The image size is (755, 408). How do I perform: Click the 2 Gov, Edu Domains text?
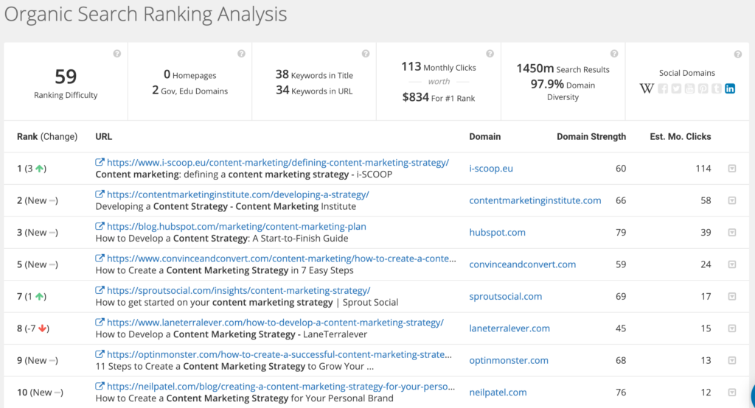189,91
